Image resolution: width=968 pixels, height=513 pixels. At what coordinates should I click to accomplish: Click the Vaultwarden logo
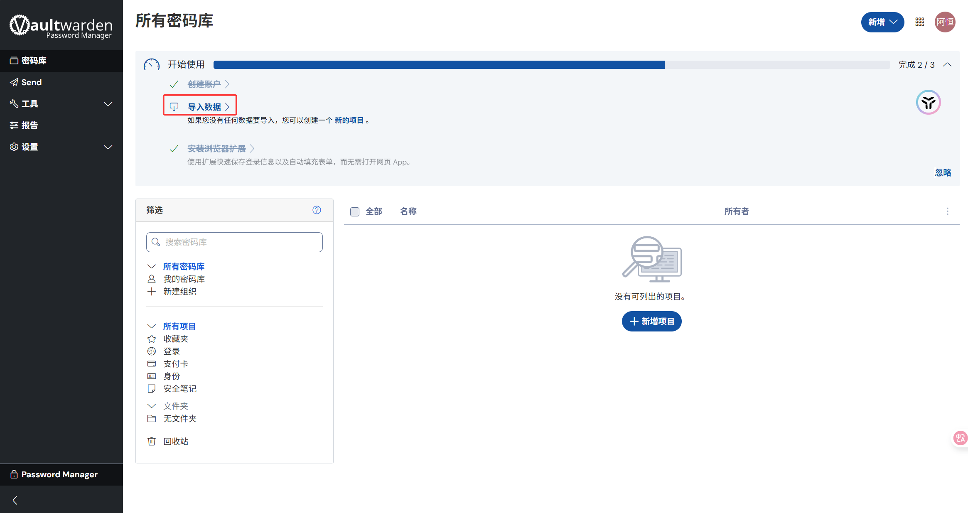click(x=61, y=27)
